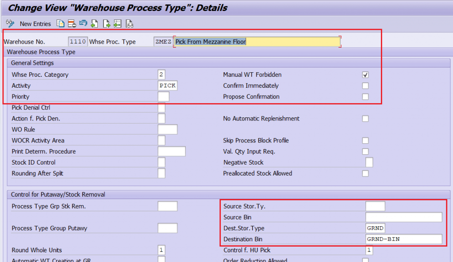Toggle display/change mode glasses-pencil icon
This screenshot has width=453, height=262.
tap(10, 23)
